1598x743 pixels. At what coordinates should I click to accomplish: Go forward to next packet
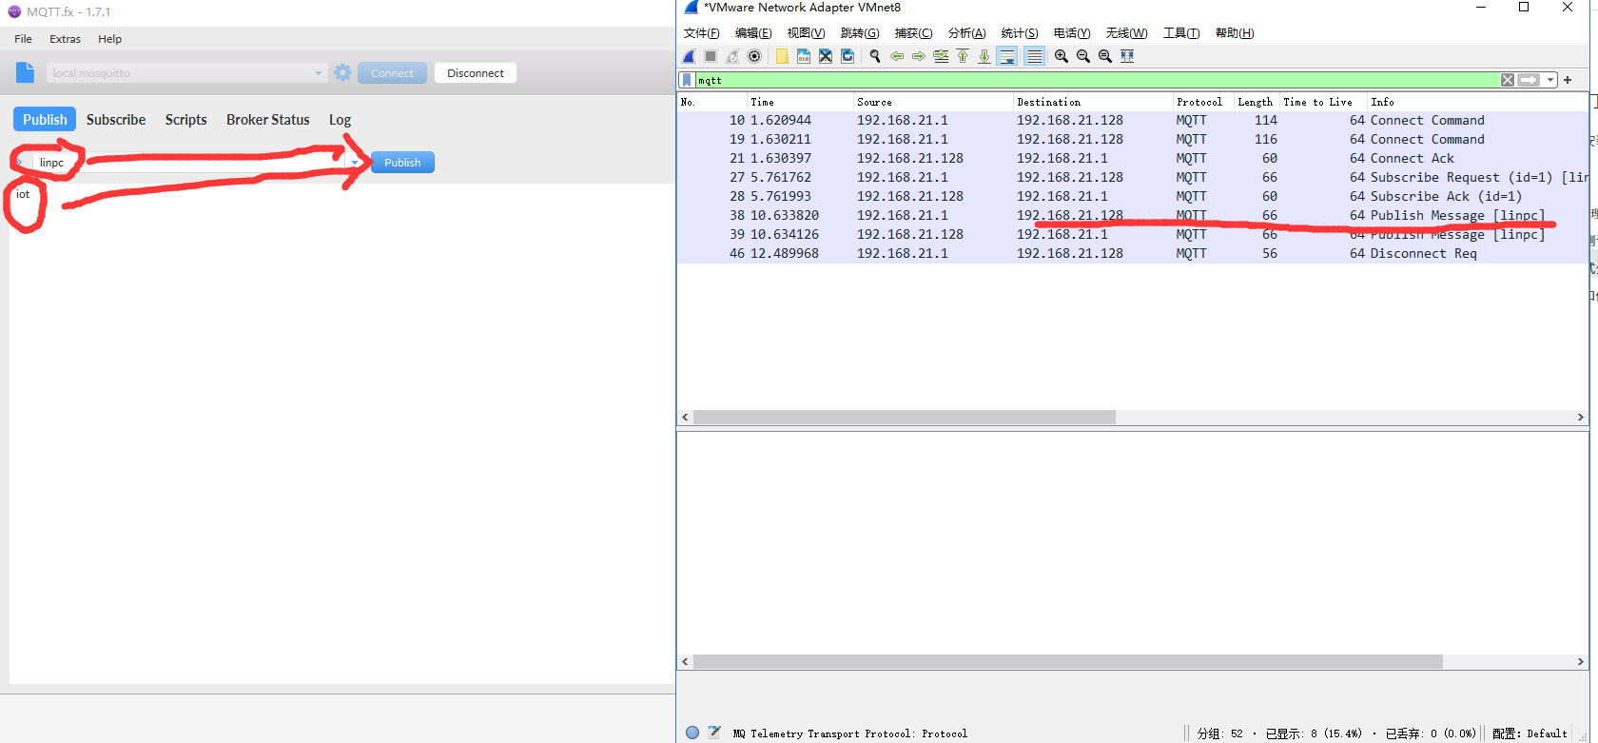click(x=919, y=56)
